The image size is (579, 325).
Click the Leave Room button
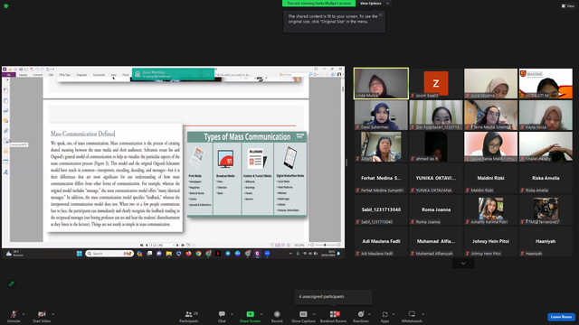coord(561,317)
